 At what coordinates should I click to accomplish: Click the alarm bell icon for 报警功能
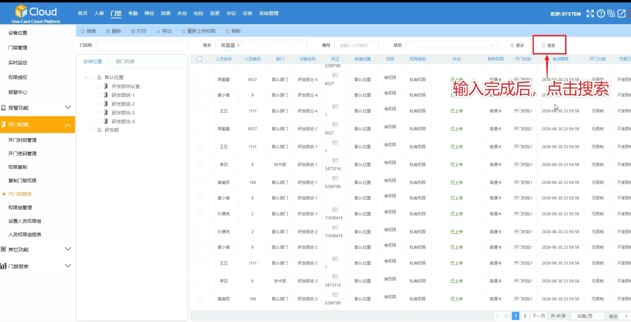pos(3,107)
